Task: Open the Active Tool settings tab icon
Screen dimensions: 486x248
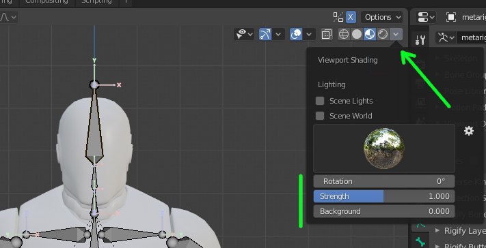Action: 420,40
